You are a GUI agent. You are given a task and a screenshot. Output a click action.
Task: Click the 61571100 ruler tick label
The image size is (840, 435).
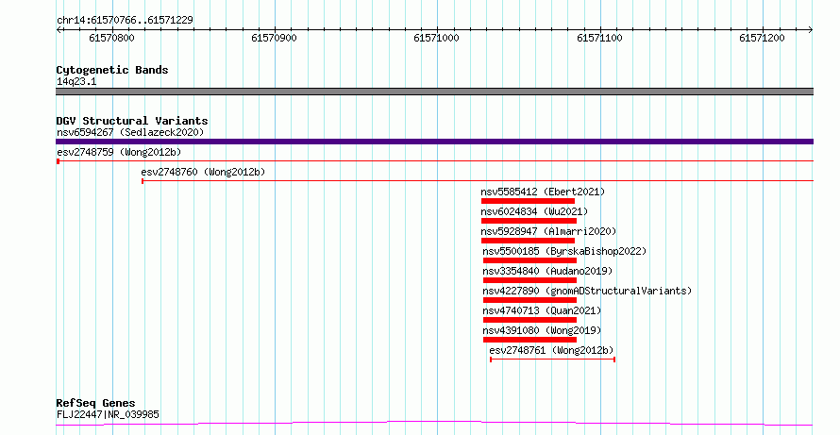(x=599, y=38)
